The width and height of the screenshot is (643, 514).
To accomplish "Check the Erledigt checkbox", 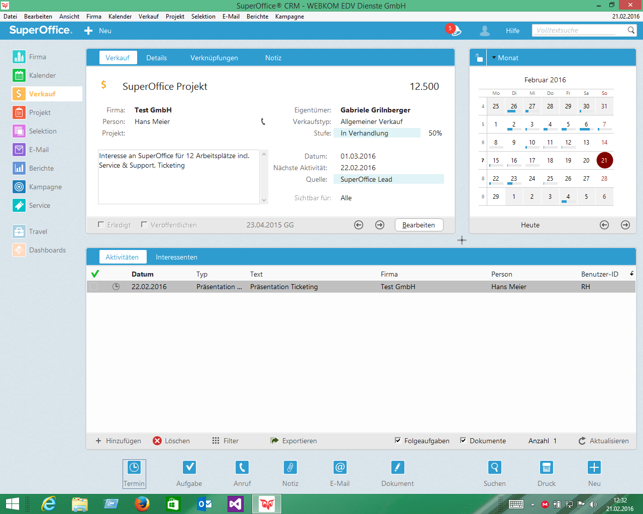I will (101, 225).
